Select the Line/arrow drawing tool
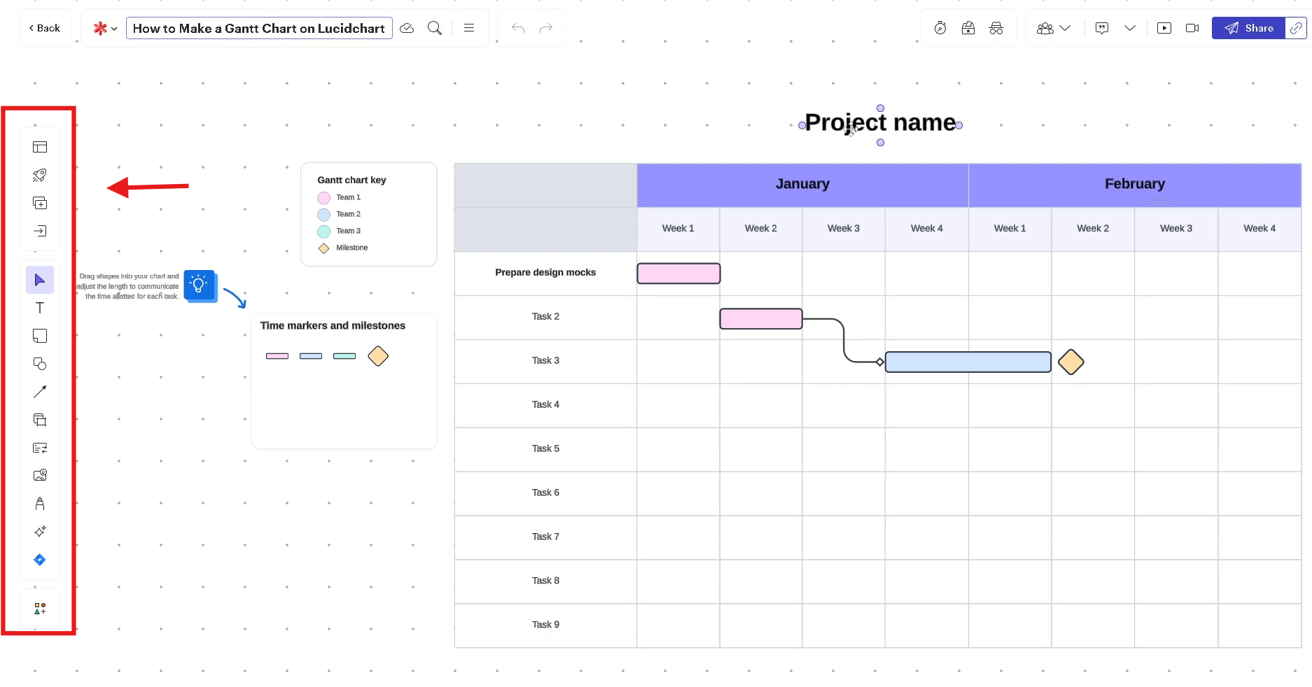Screen dimensions: 1312x687 [40, 392]
